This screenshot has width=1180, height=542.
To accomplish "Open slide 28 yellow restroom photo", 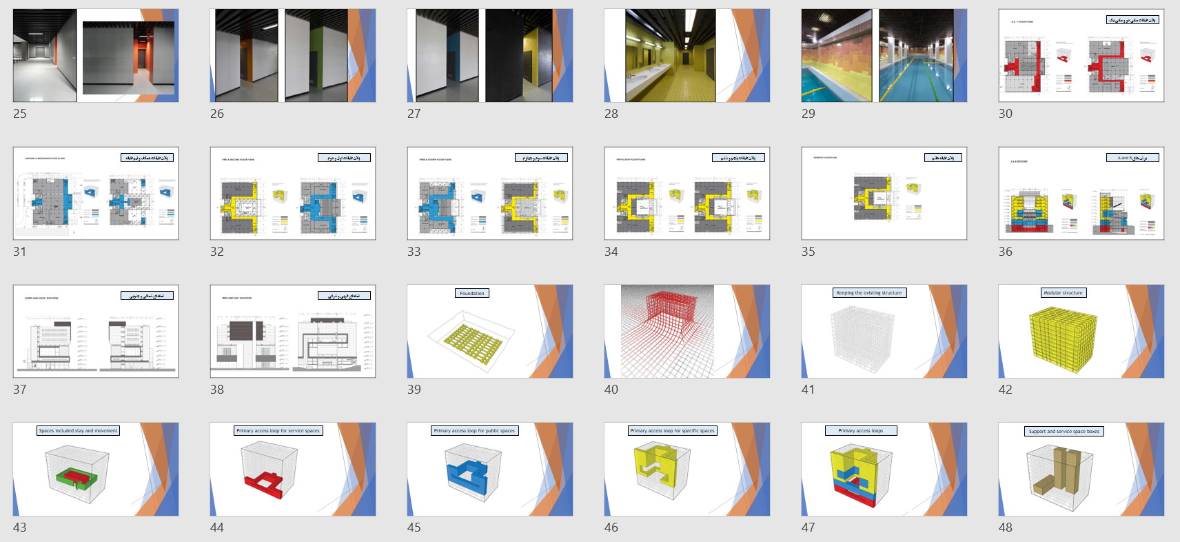I will pos(686,56).
